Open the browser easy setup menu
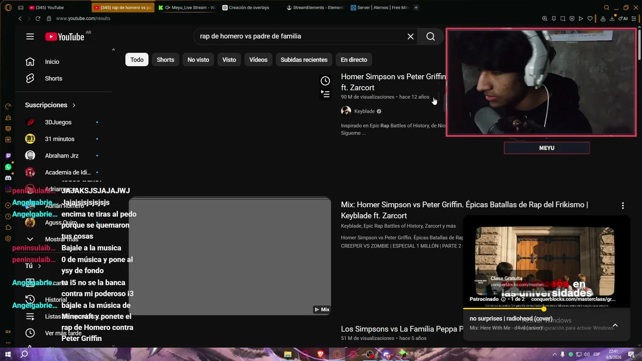Screen dimensions: 642x361 pyautogui.click(x=633, y=19)
